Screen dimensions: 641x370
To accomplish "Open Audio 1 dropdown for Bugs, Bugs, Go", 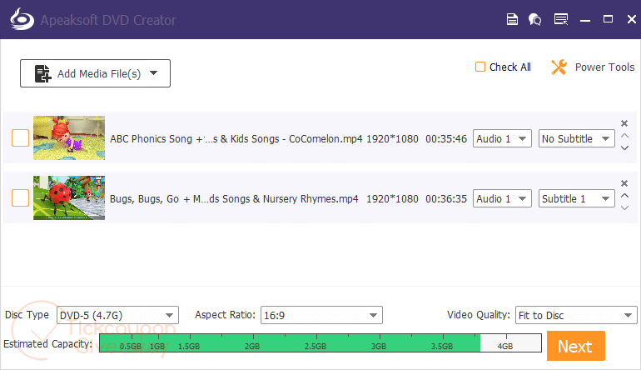I will coord(502,198).
